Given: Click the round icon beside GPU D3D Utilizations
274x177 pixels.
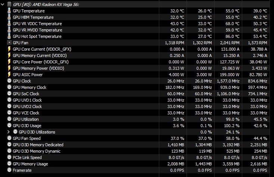Looking at the screenshot, I should coord(15,131).
